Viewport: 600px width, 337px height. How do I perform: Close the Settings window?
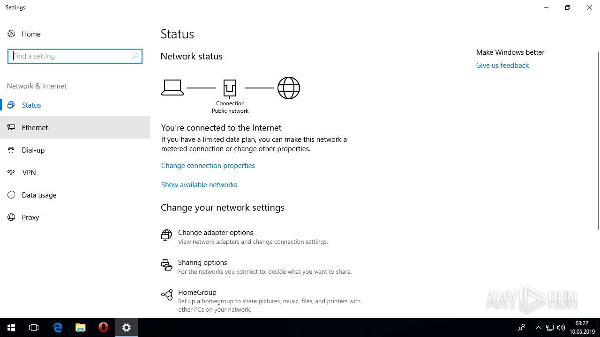589,7
